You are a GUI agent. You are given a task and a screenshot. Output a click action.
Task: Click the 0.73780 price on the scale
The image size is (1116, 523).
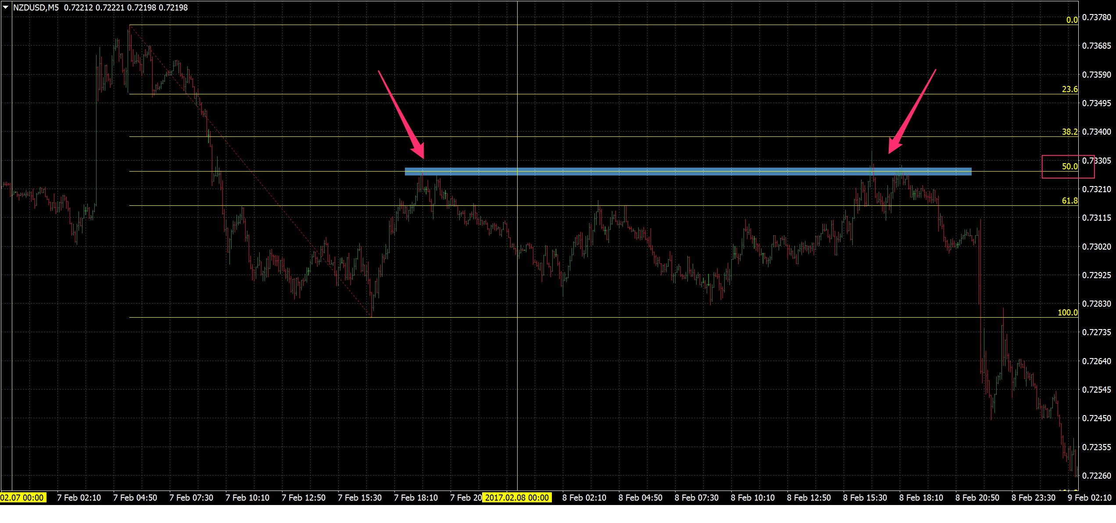(x=1097, y=17)
